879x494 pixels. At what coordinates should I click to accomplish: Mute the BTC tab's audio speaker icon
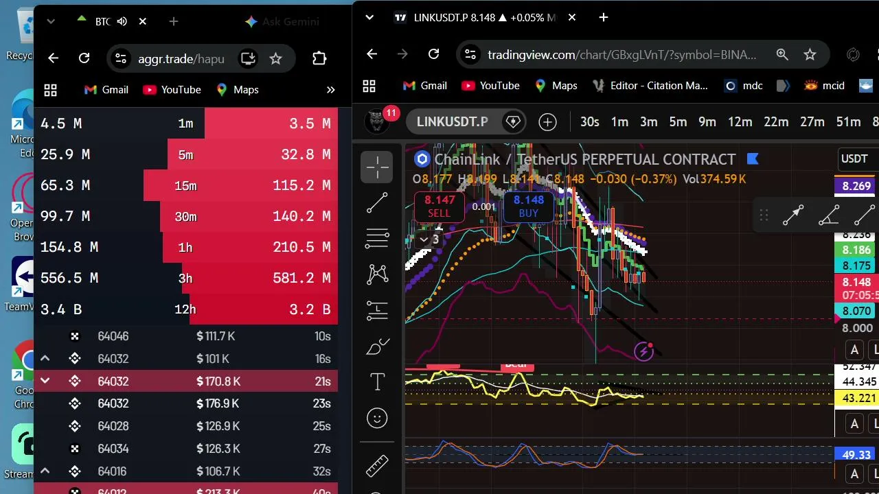click(x=122, y=21)
